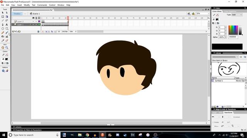Select the Brush tool

(x=7, y=33)
